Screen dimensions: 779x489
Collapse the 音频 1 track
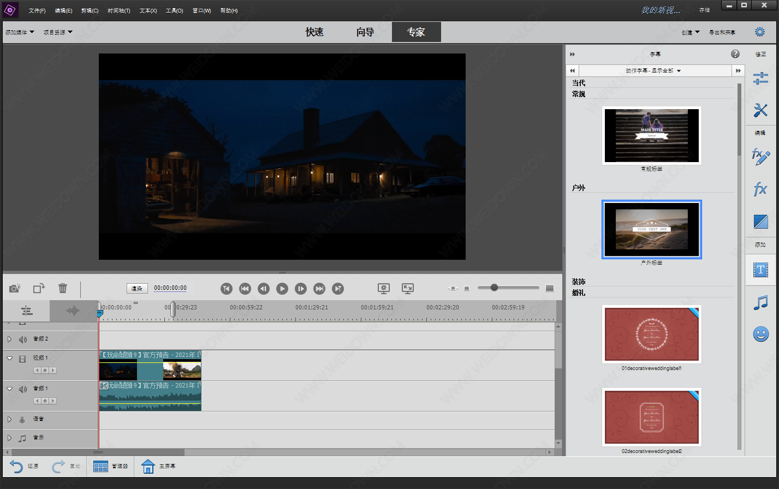coord(9,389)
